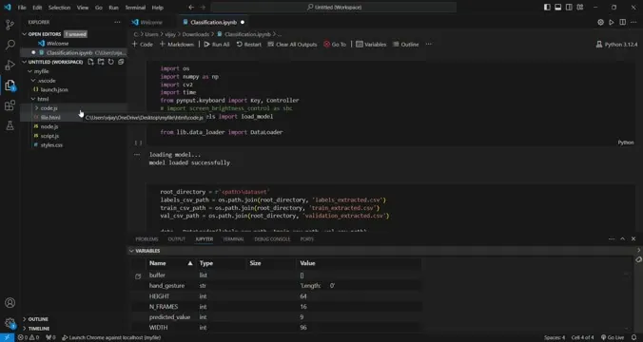Collapse the html folder
The width and height of the screenshot is (643, 342).
tap(33, 99)
